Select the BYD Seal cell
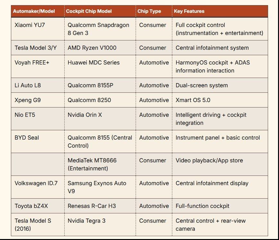Image resolution: width=279 pixels, height=240 pixels. 38,141
